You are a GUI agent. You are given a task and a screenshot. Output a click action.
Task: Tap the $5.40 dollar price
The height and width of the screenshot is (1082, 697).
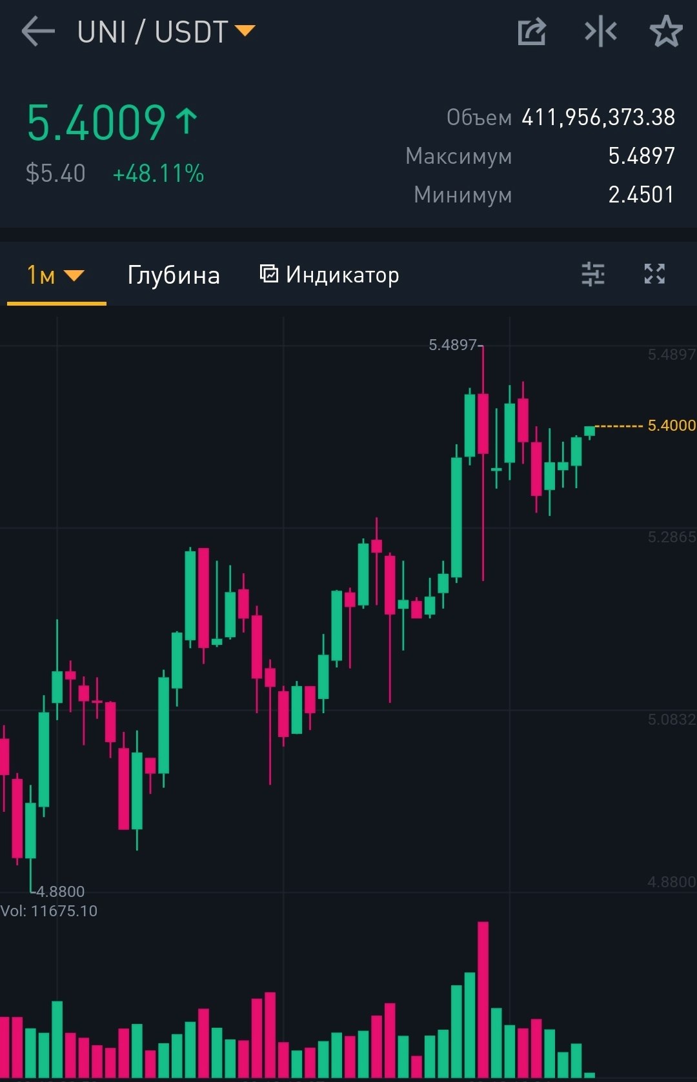pos(56,173)
